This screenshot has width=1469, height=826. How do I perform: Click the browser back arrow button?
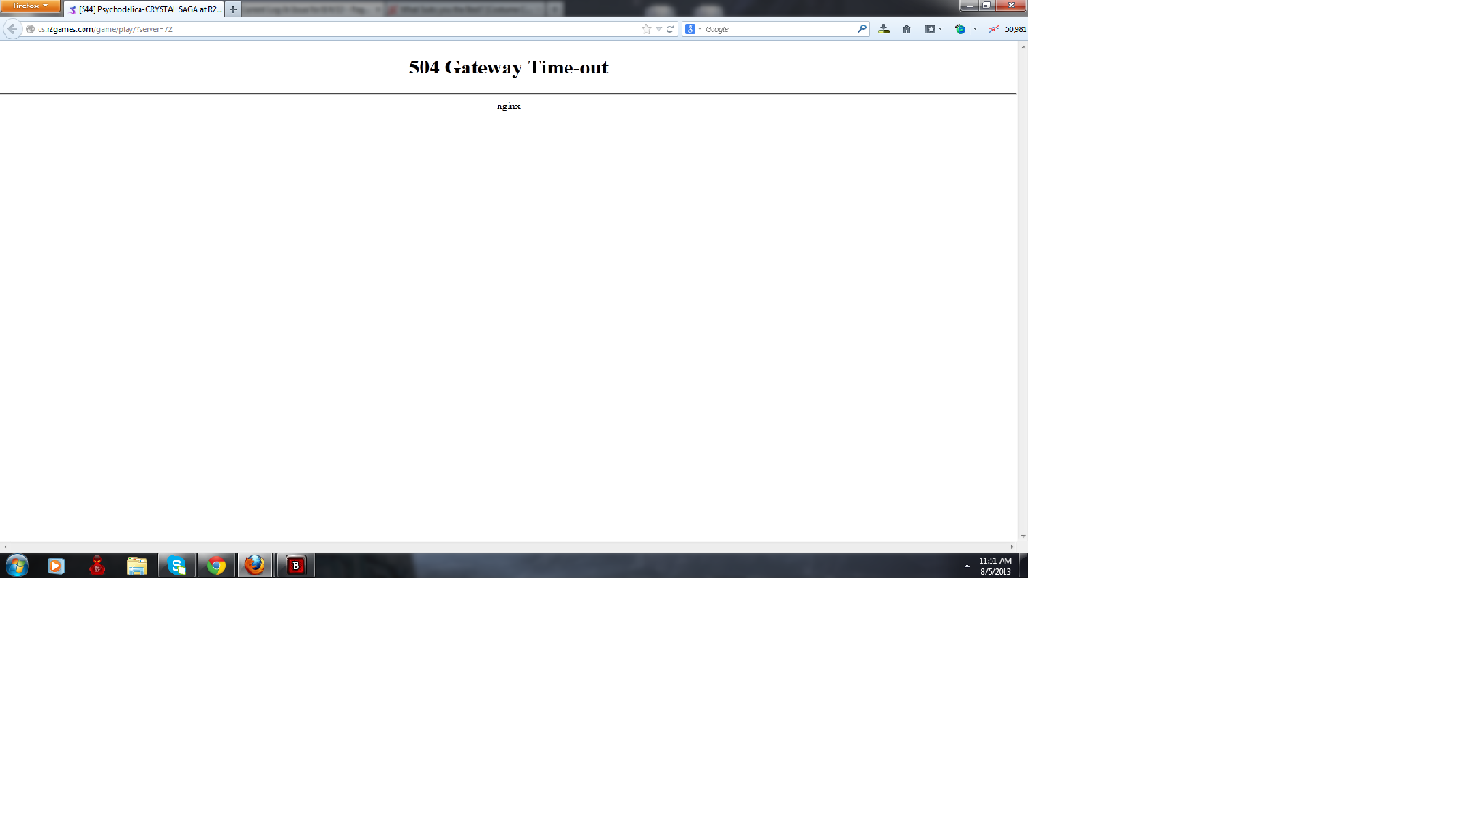[12, 29]
